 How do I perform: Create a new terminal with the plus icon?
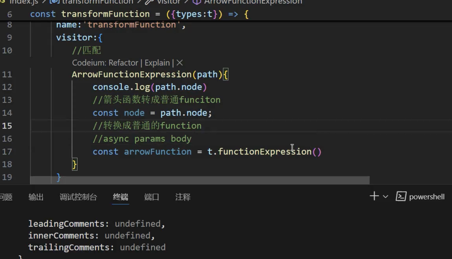click(x=374, y=196)
